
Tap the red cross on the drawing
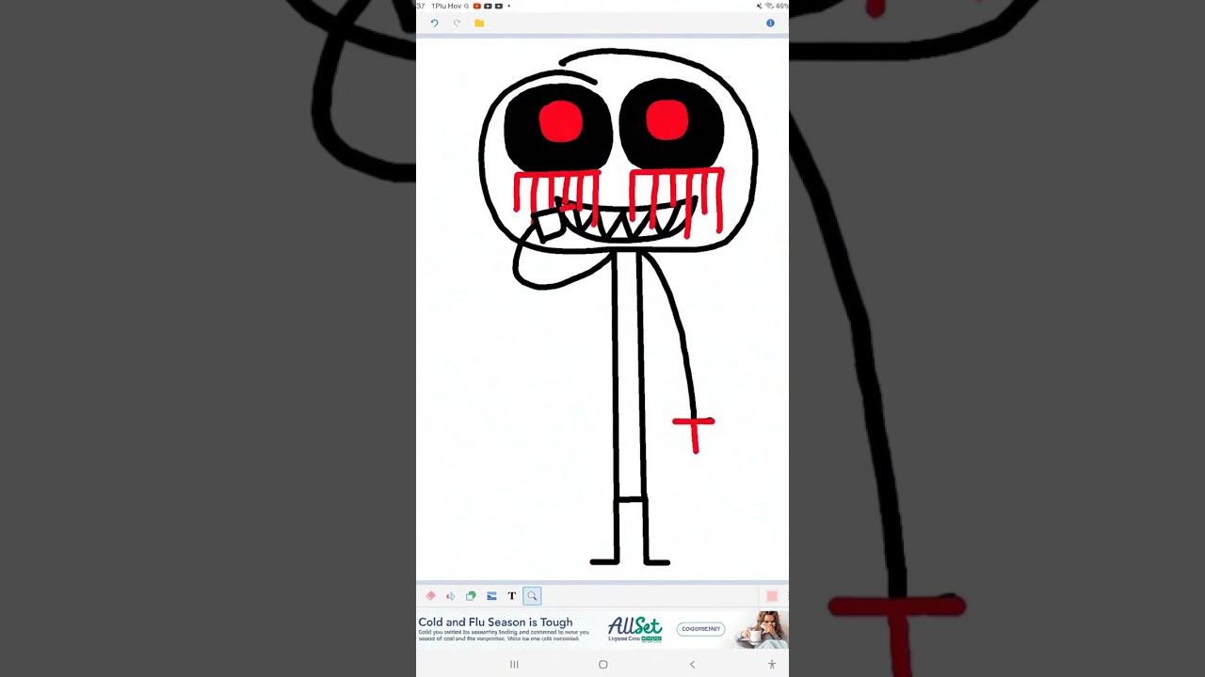694,433
